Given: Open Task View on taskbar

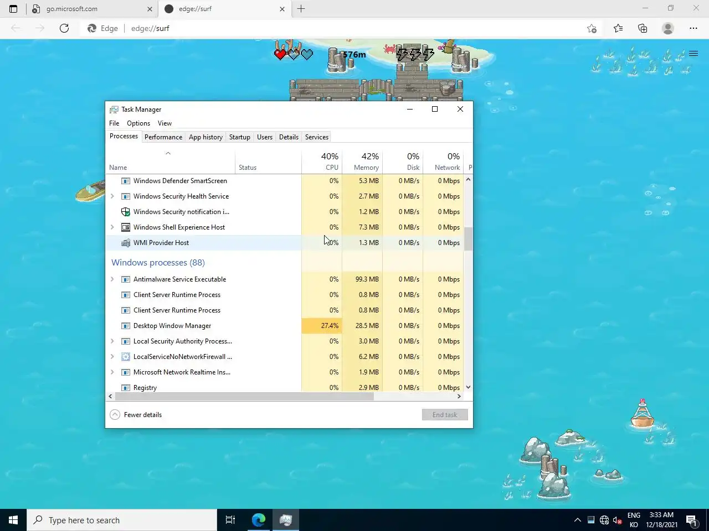Looking at the screenshot, I should point(230,520).
